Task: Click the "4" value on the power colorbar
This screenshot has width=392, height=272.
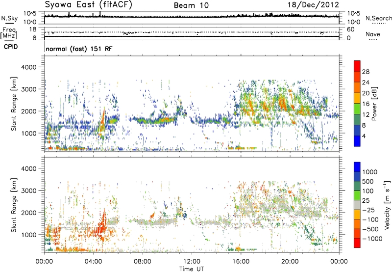Action: [x=364, y=136]
